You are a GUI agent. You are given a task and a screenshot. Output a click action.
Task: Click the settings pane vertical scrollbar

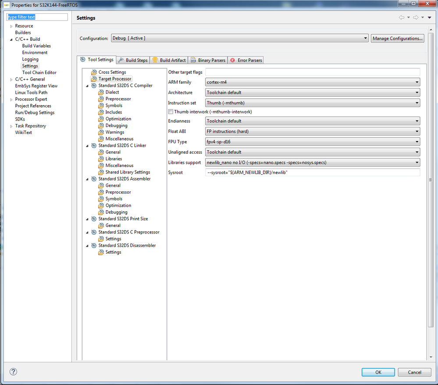click(x=431, y=180)
